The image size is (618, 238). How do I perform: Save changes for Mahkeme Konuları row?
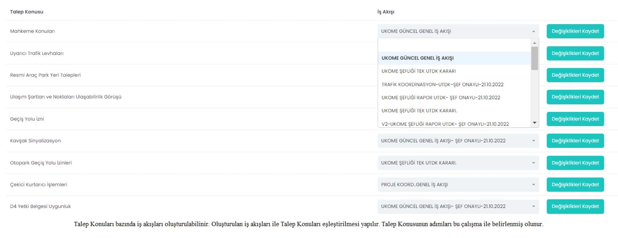[575, 31]
